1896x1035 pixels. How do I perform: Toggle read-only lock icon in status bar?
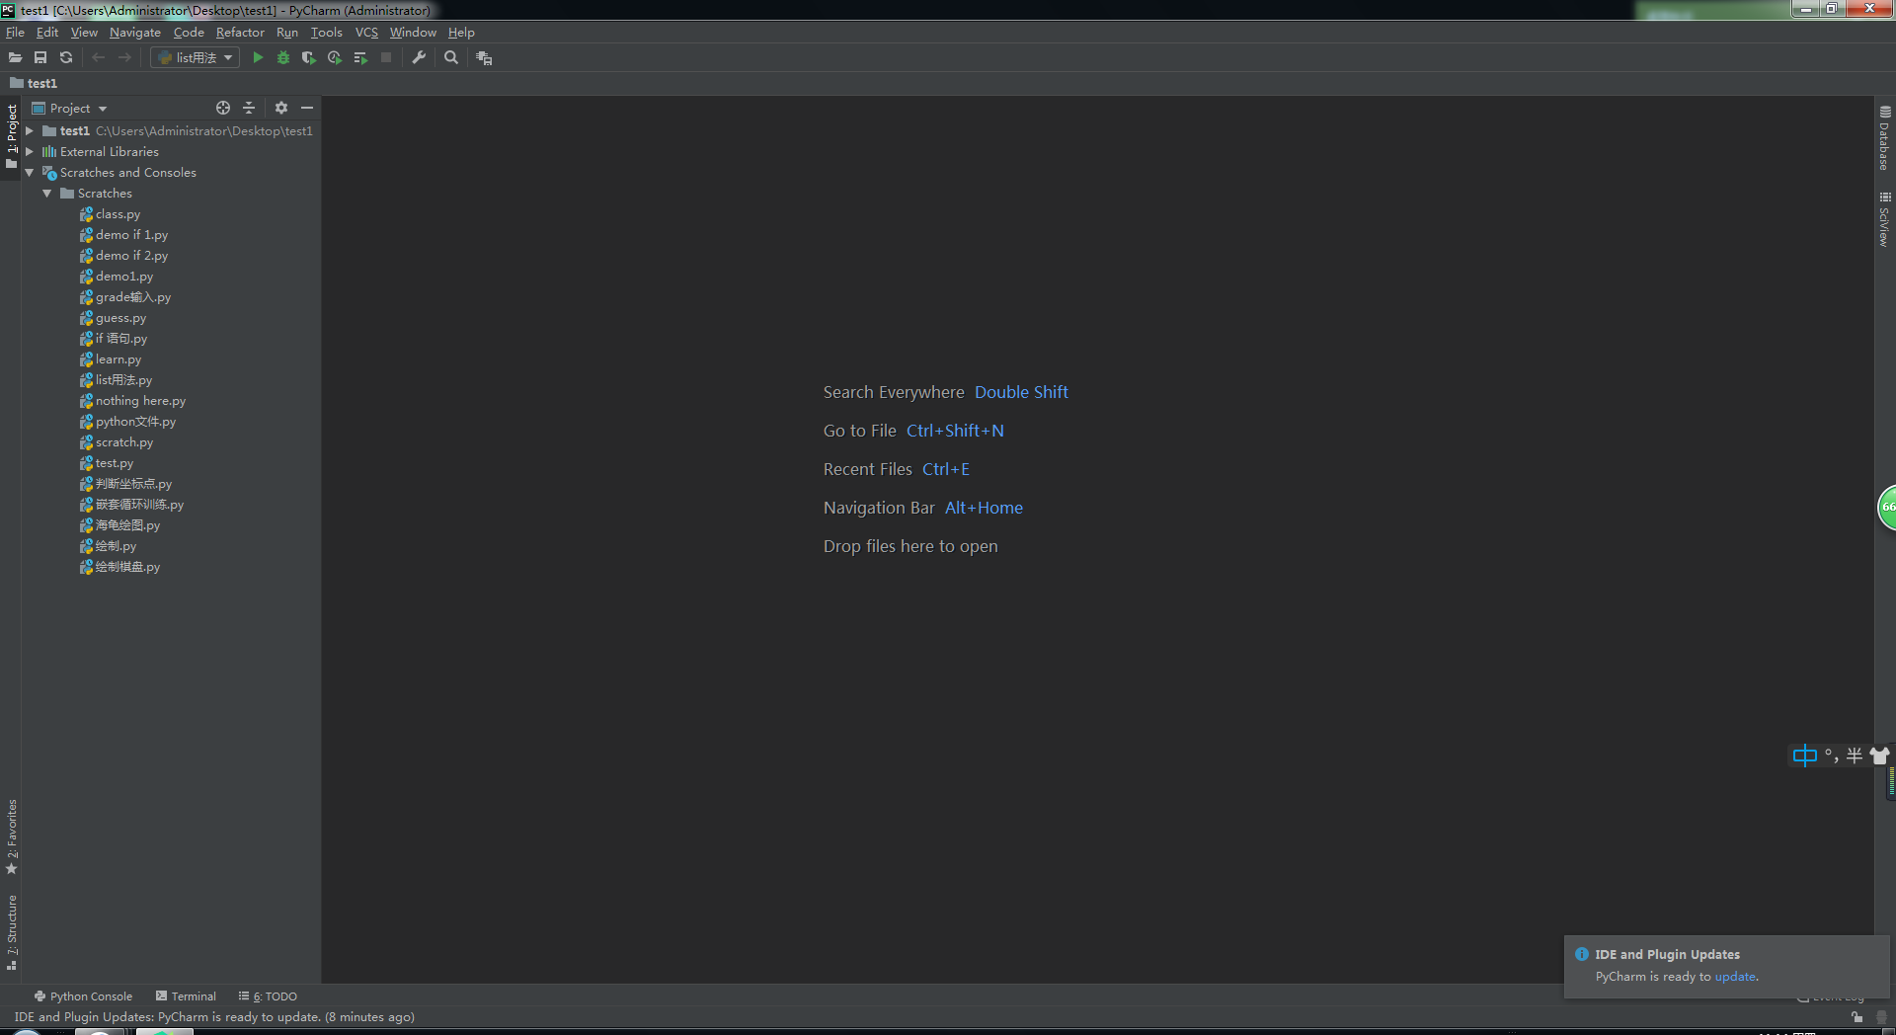coord(1856,1017)
